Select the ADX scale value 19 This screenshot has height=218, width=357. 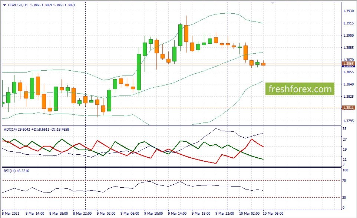pyautogui.click(x=345, y=150)
